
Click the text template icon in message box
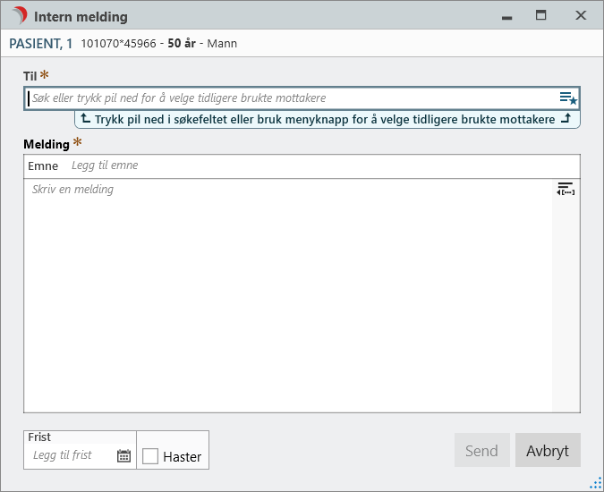[566, 189]
